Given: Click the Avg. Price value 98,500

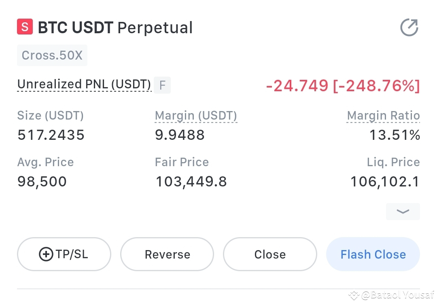Looking at the screenshot, I should (x=42, y=182).
